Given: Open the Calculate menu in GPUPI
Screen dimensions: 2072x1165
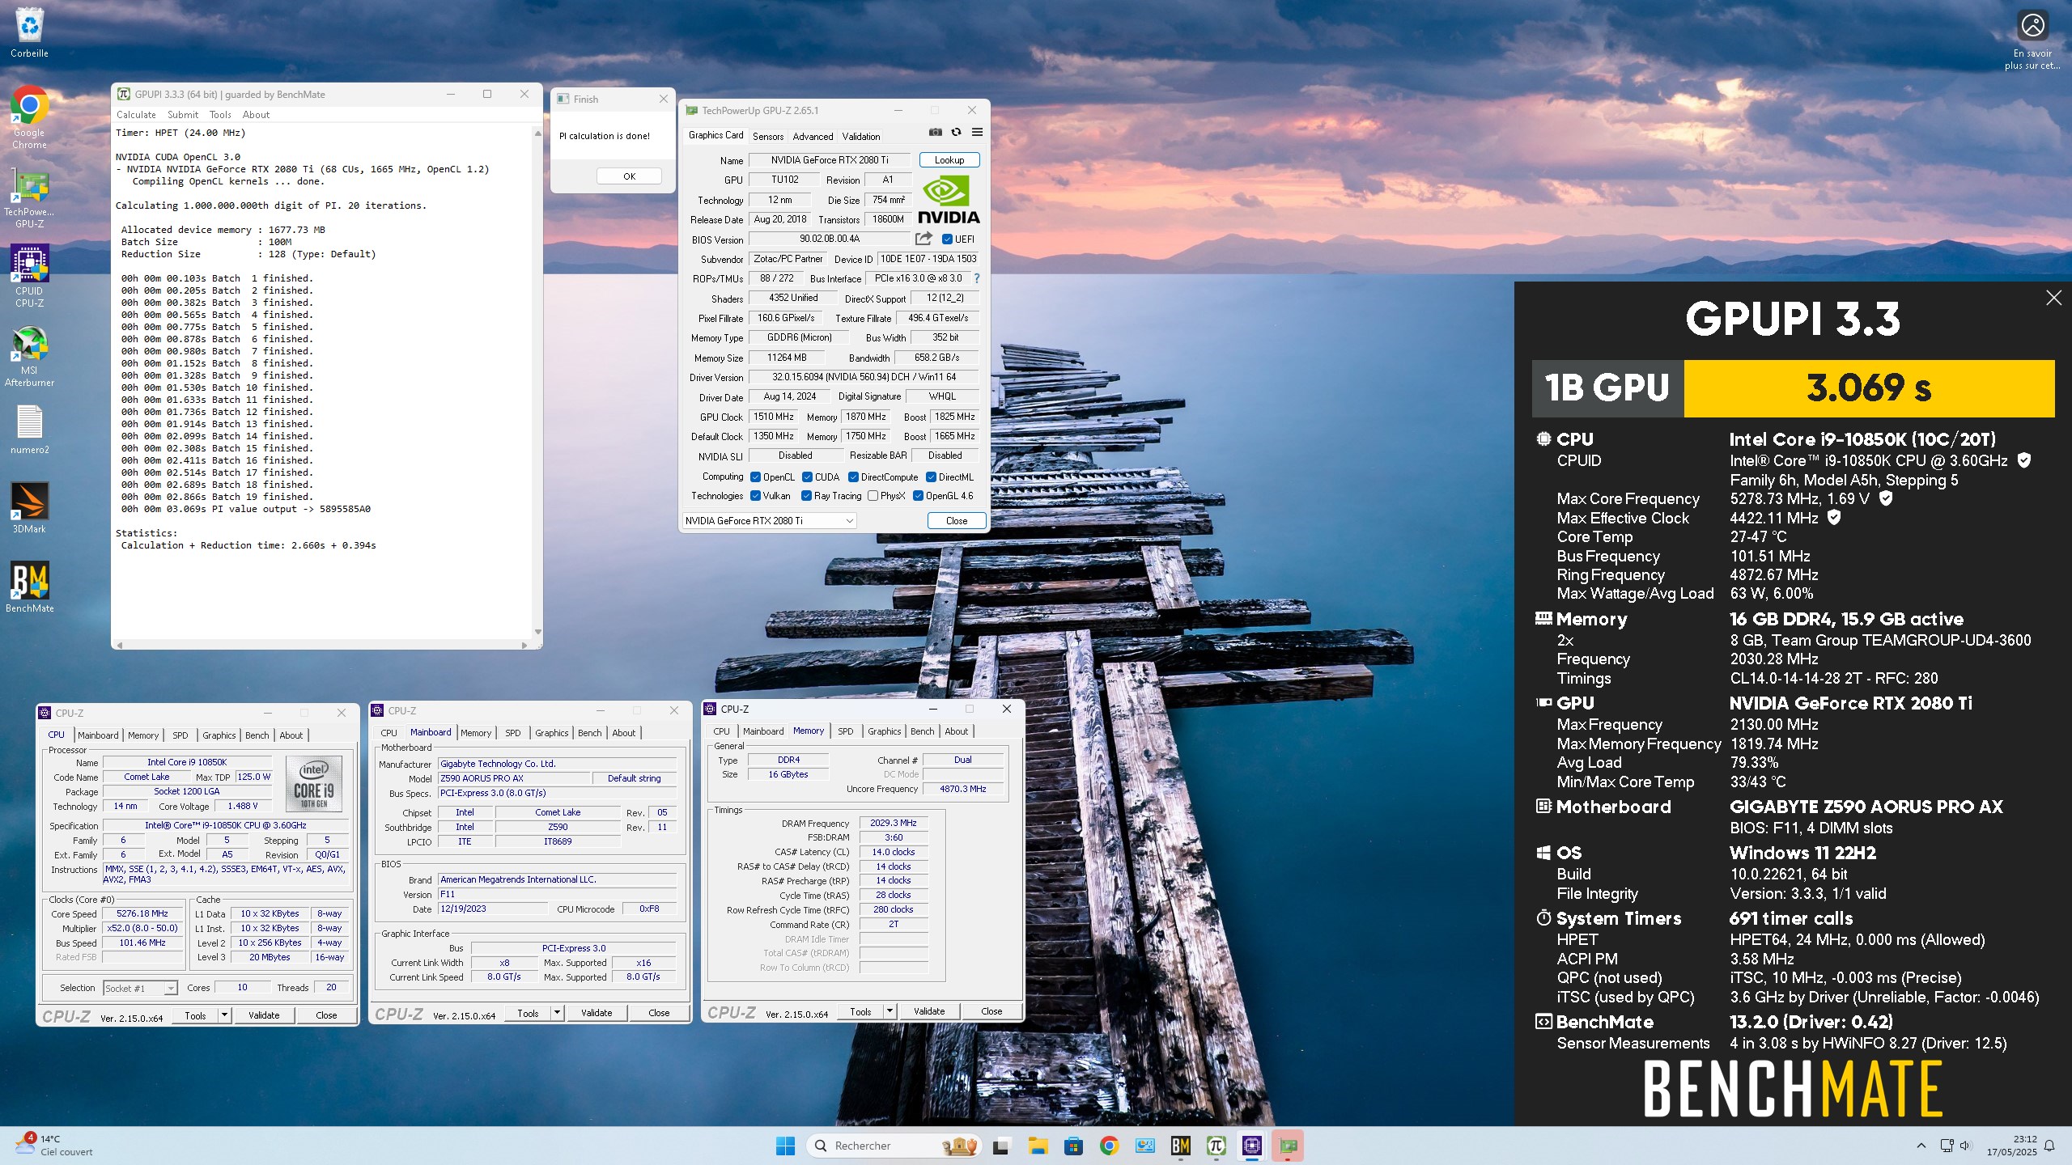Looking at the screenshot, I should (136, 115).
